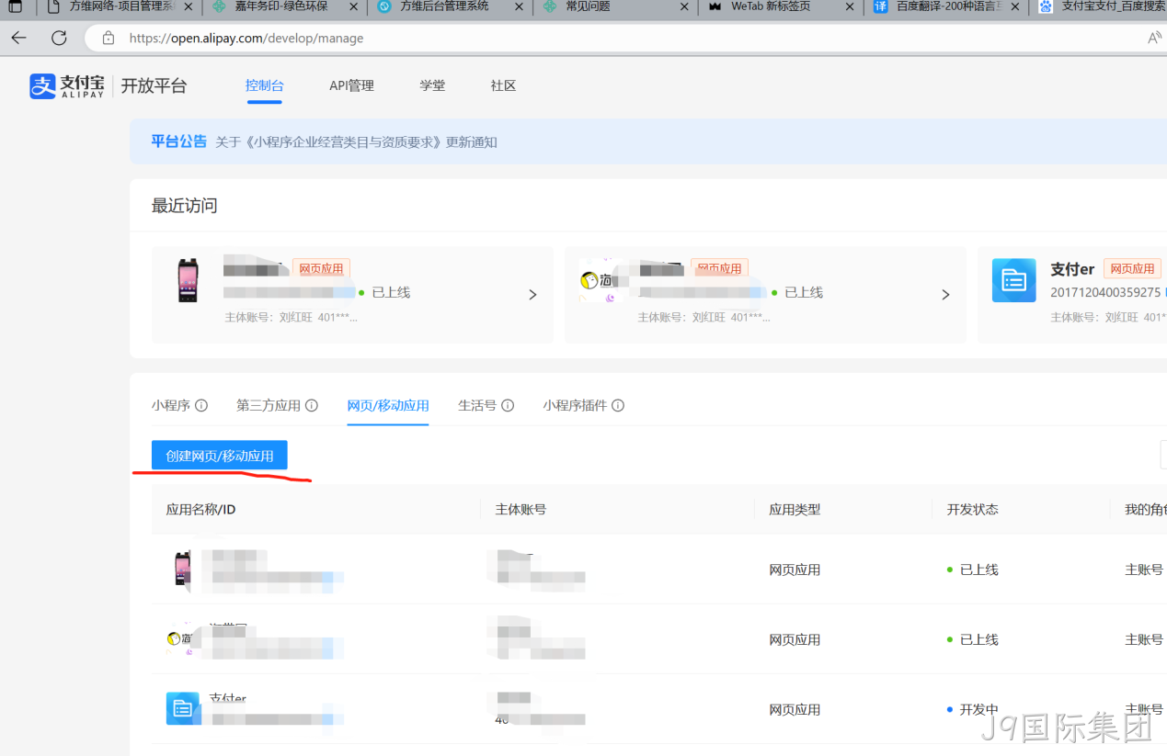The width and height of the screenshot is (1167, 756).
Task: Close the 方维后台管理系统 browser tab
Action: pyautogui.click(x=519, y=6)
